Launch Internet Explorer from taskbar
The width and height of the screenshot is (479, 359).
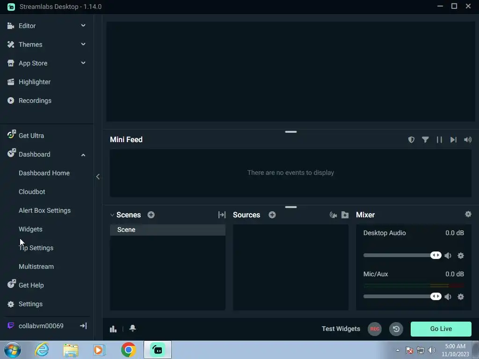tap(42, 350)
